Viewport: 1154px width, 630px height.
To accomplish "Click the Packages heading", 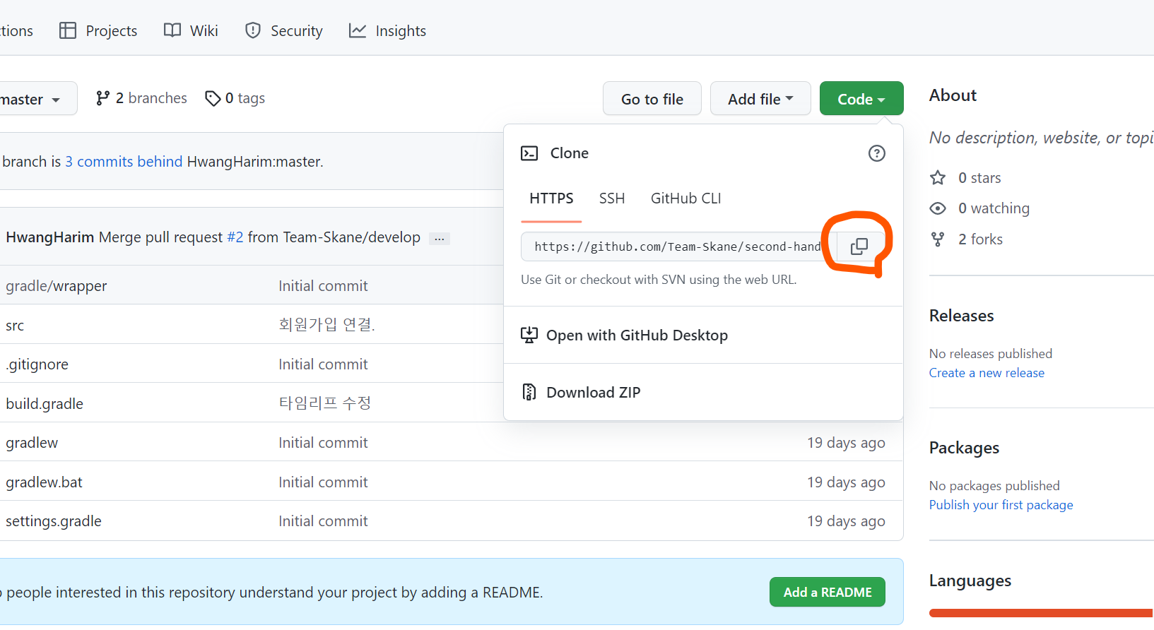I will [964, 448].
